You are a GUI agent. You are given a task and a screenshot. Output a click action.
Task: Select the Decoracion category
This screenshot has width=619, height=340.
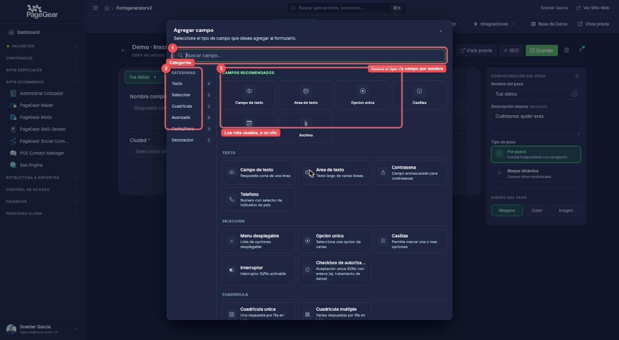[x=191, y=140]
